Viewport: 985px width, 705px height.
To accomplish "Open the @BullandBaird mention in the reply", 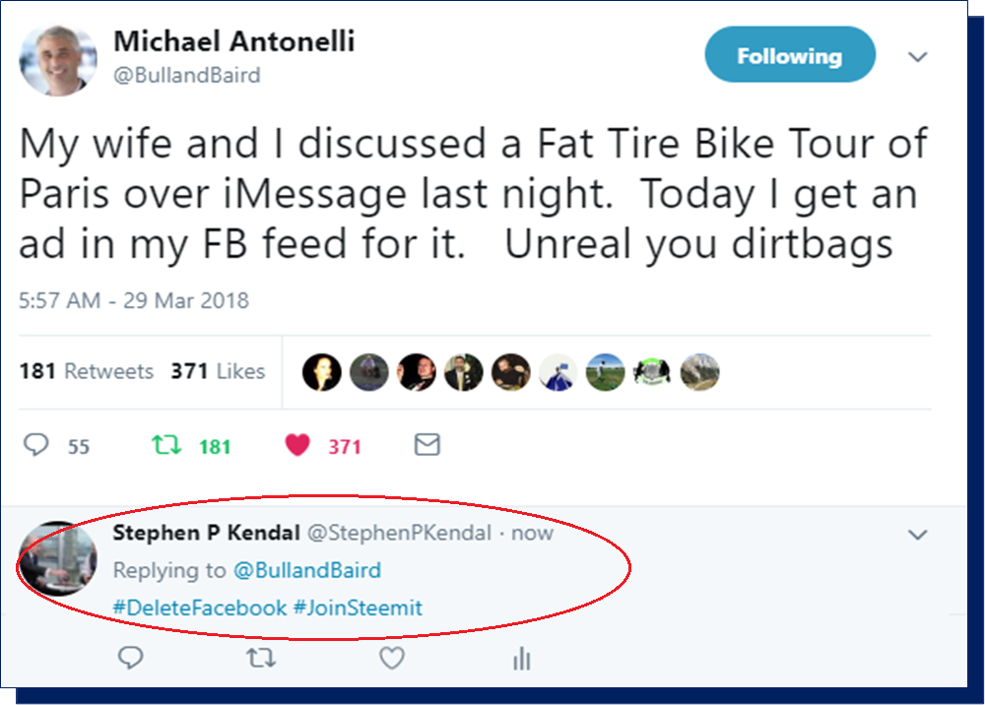I will point(306,570).
